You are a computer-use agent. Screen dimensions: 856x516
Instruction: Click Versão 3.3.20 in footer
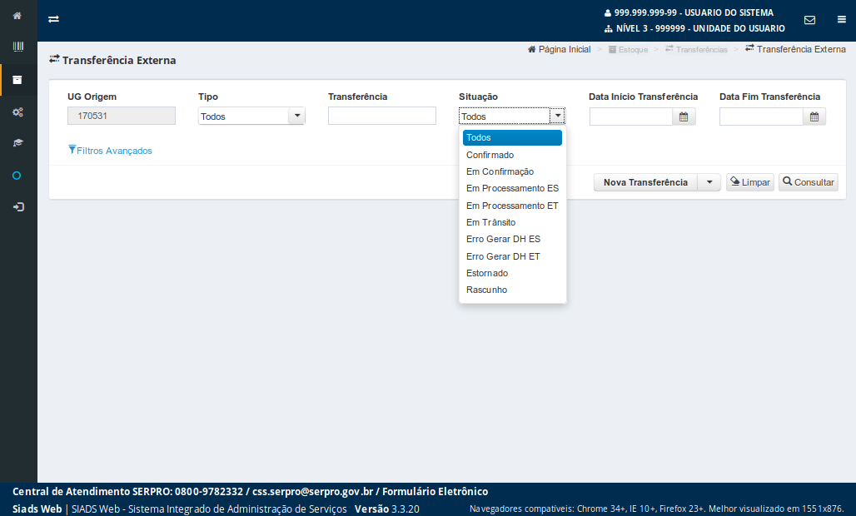(387, 509)
